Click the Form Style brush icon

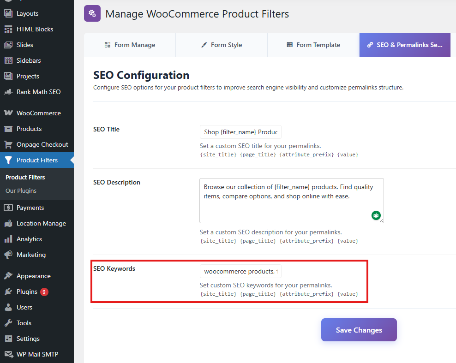204,45
